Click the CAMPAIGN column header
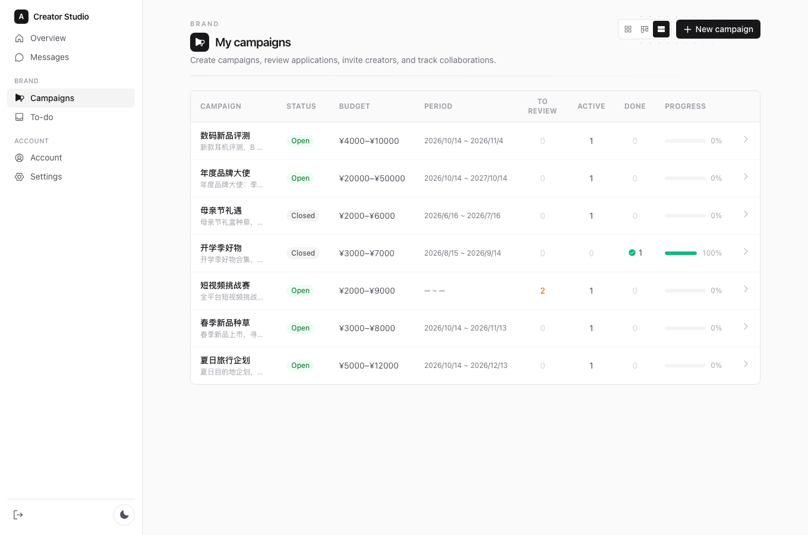Screen dimensions: 808x535 220,106
